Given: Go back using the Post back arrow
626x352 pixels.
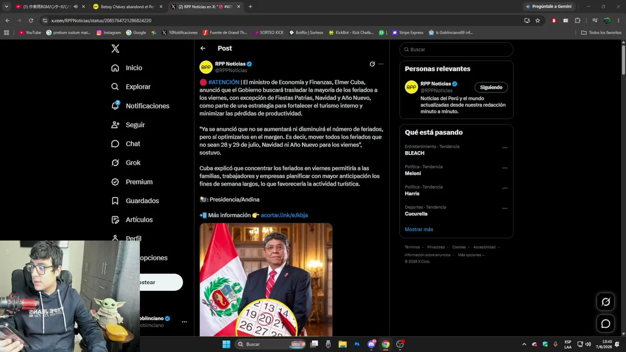Looking at the screenshot, I should point(203,48).
